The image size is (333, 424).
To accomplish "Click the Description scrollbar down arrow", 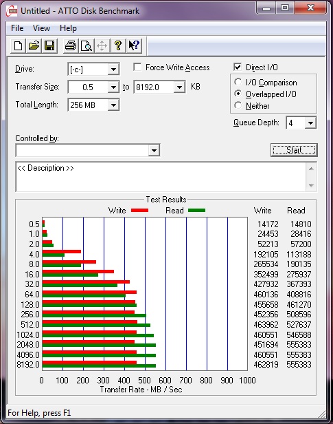I will pos(311,186).
